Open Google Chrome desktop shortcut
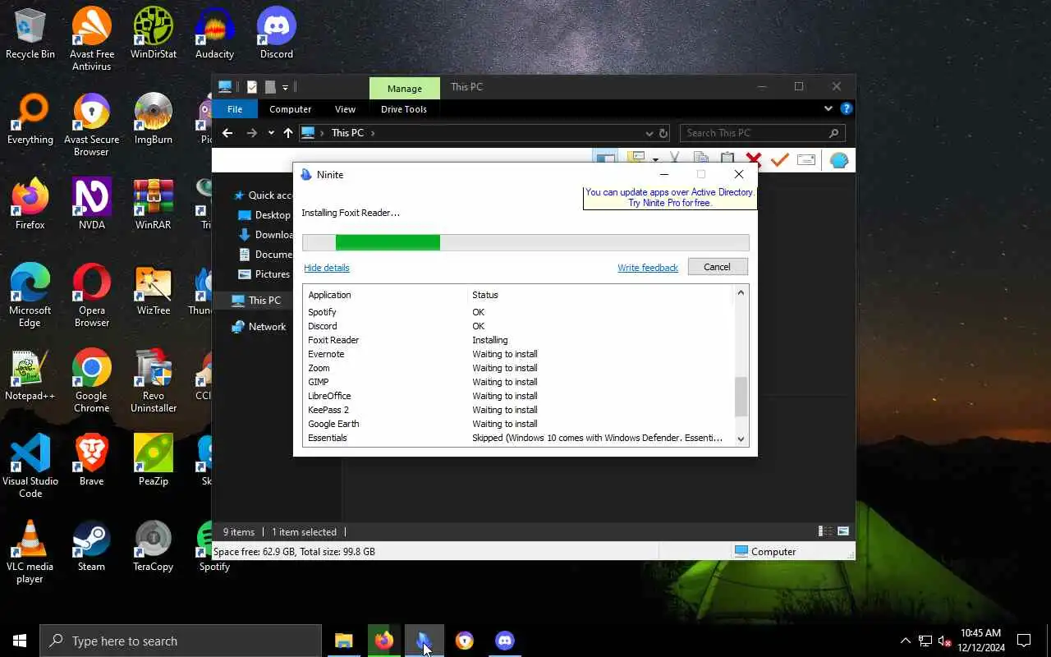This screenshot has height=657, width=1051. coord(91,380)
